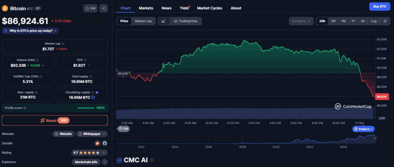
Task: Open chart settings sliders icon
Action: pos(385,21)
